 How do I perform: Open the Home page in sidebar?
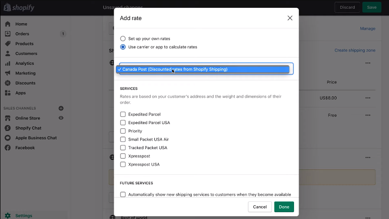click(21, 24)
